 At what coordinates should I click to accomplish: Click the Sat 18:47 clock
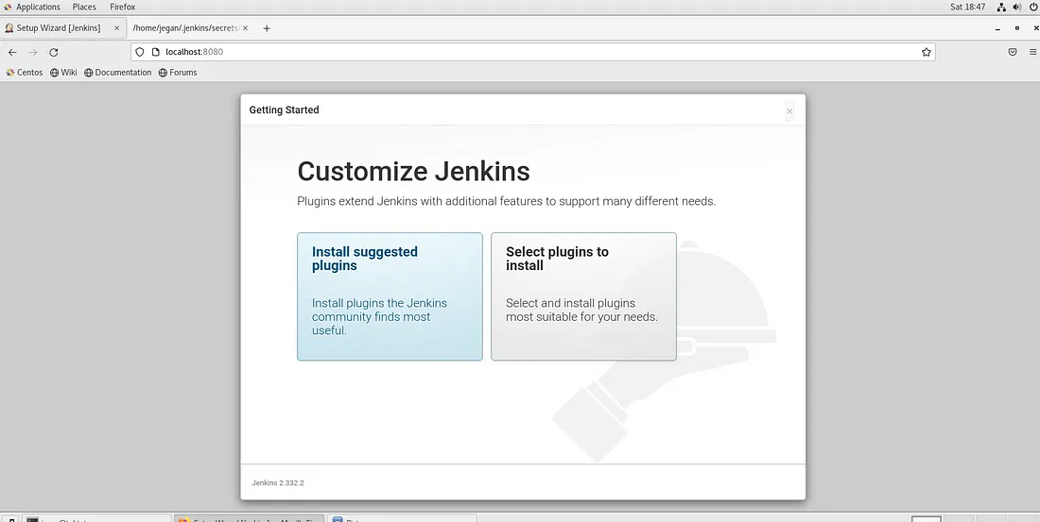coord(968,7)
